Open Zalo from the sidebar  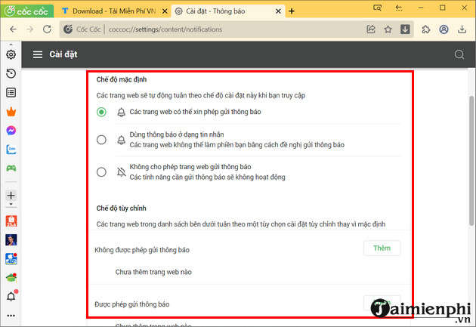click(x=11, y=150)
